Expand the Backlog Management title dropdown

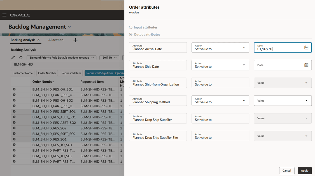pyautogui.click(x=69, y=27)
